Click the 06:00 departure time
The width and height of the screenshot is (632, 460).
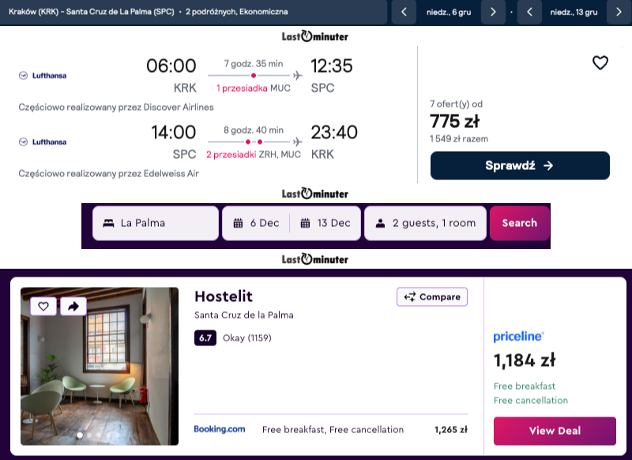[x=171, y=66]
